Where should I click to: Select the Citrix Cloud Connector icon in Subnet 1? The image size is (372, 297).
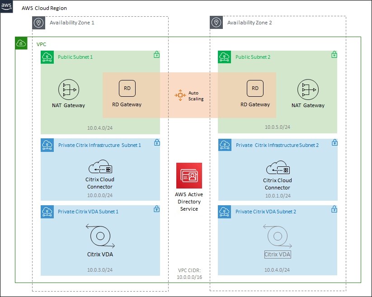point(100,167)
